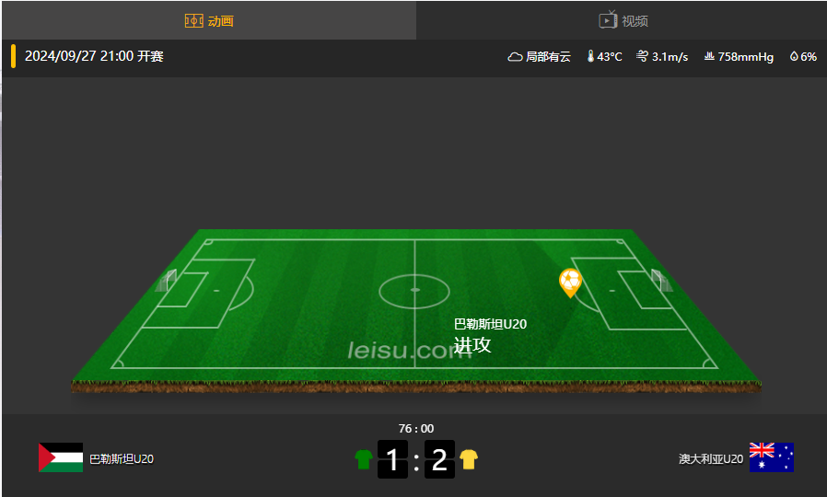Open the 澳大利亚U20 team link
The height and width of the screenshot is (497, 827).
coord(710,459)
